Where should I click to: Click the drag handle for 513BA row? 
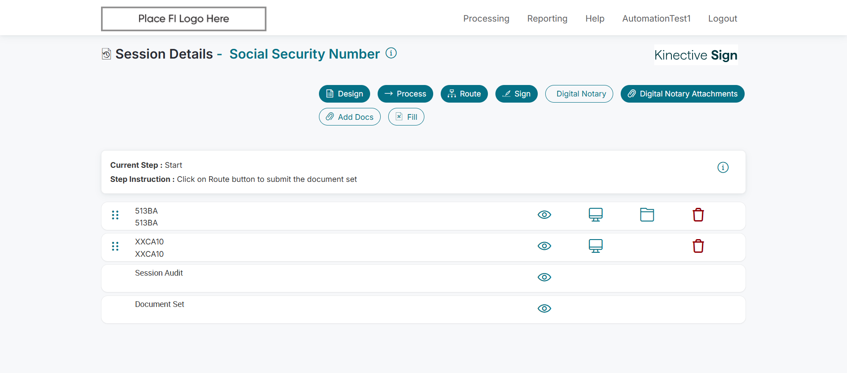pyautogui.click(x=115, y=215)
